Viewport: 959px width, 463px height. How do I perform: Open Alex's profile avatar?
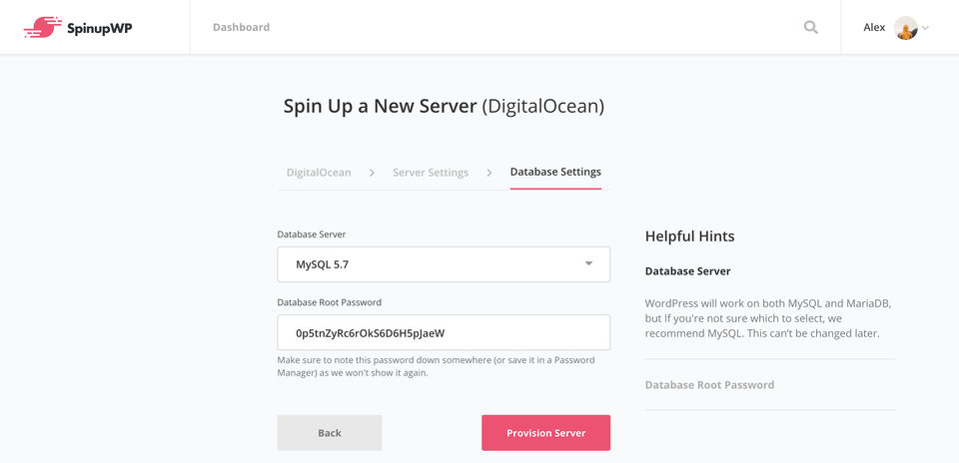point(906,28)
